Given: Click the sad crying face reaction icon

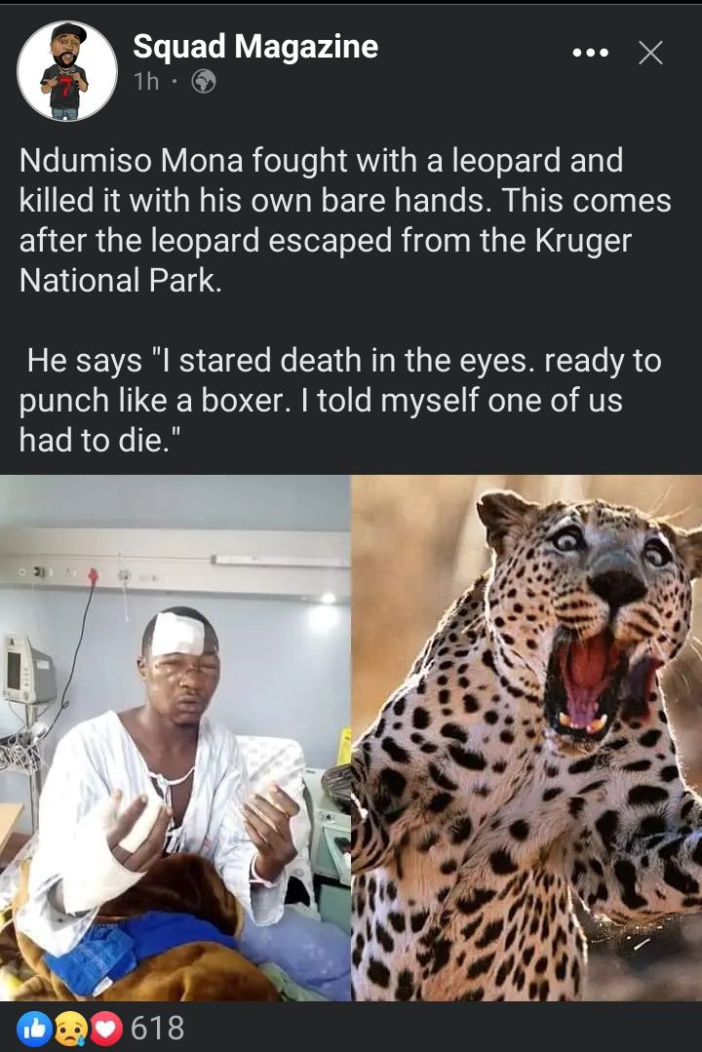Looking at the screenshot, I should click(70, 1028).
